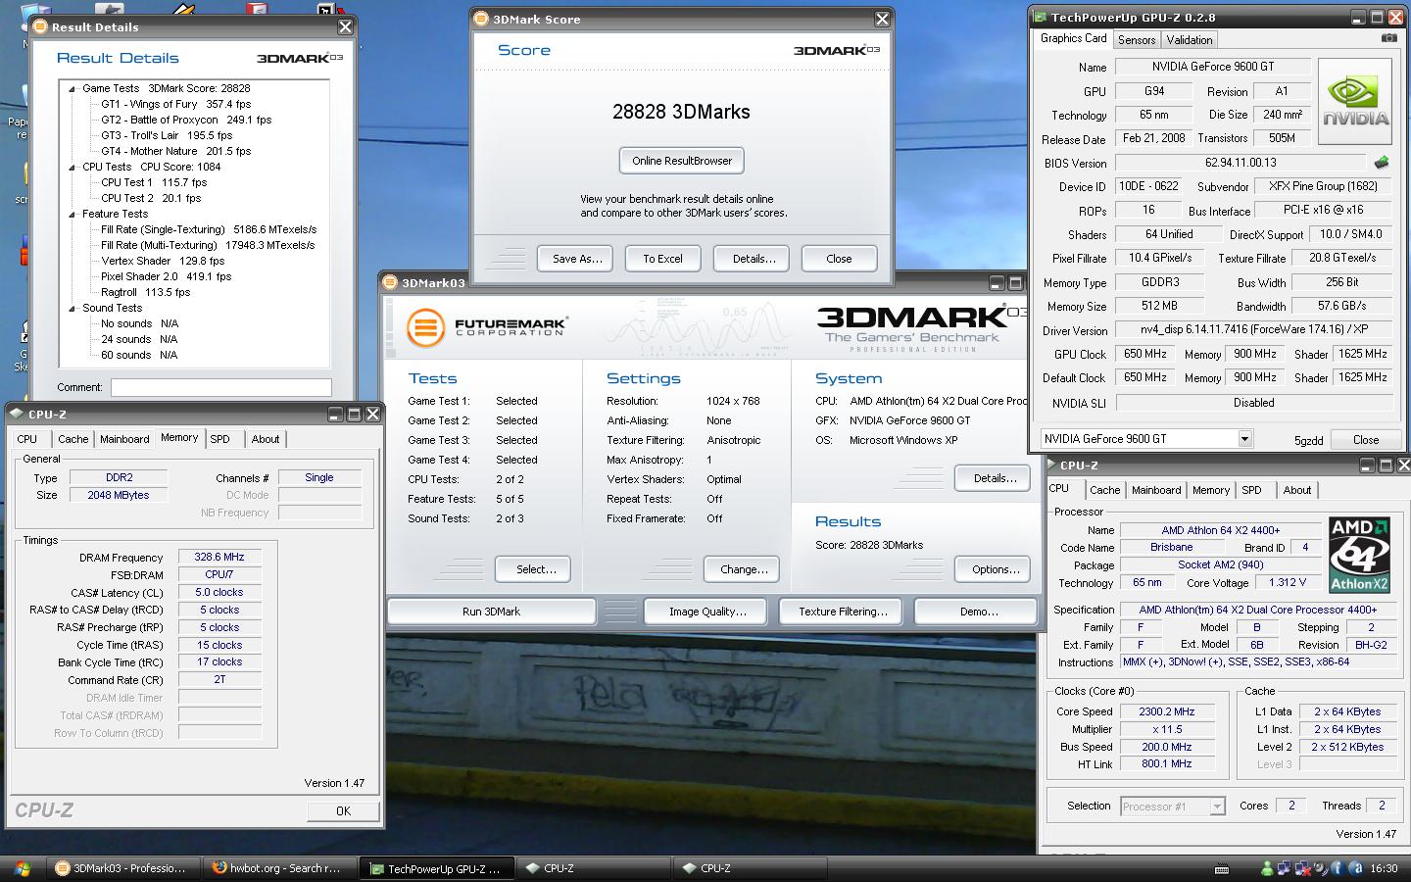
Task: Click the blue 'a' tray icon
Action: 1356,868
